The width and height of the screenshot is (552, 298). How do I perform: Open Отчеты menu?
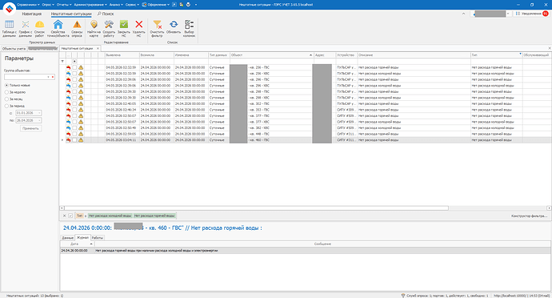64,5
